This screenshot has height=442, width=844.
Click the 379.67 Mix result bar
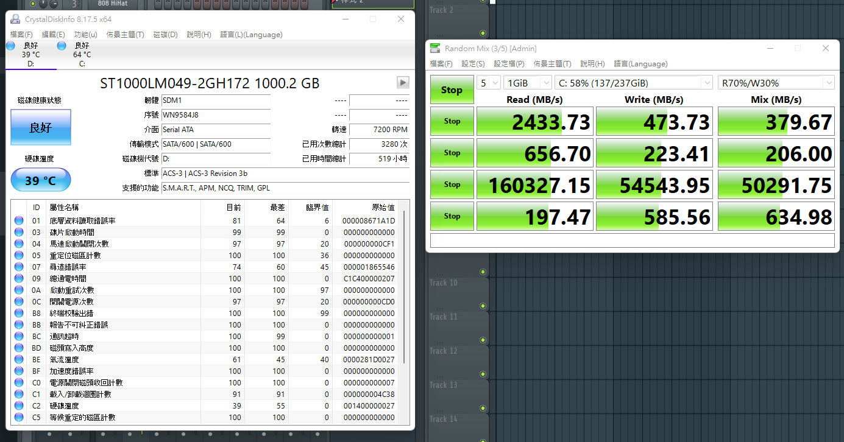[776, 121]
